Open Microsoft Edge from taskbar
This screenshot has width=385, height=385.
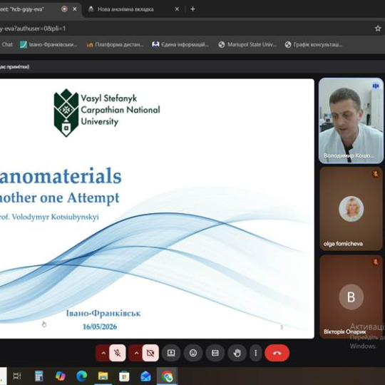pyautogui.click(x=81, y=376)
